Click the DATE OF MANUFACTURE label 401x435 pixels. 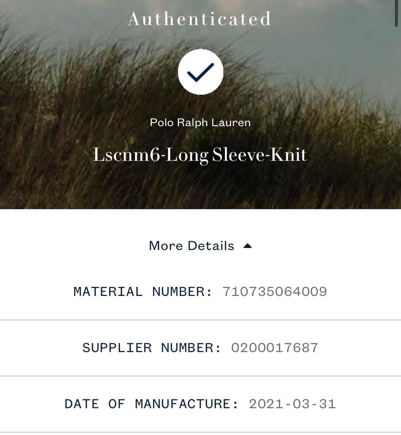pyautogui.click(x=151, y=404)
